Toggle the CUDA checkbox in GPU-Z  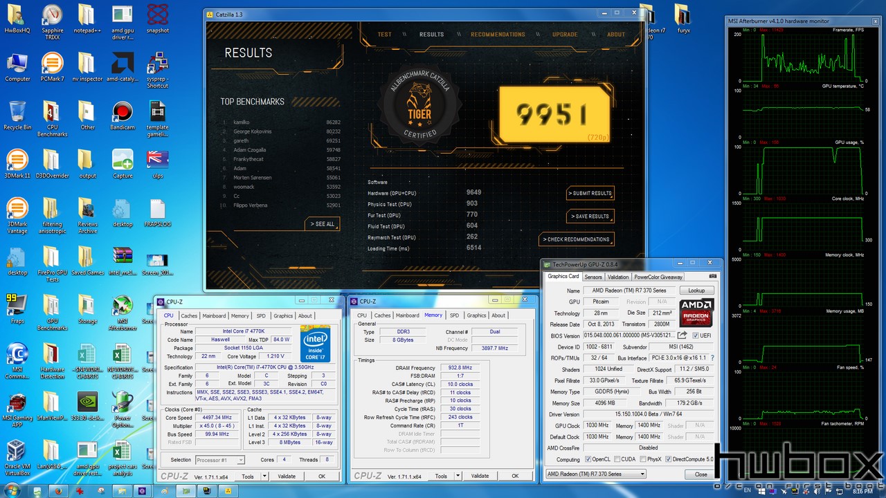tap(617, 459)
